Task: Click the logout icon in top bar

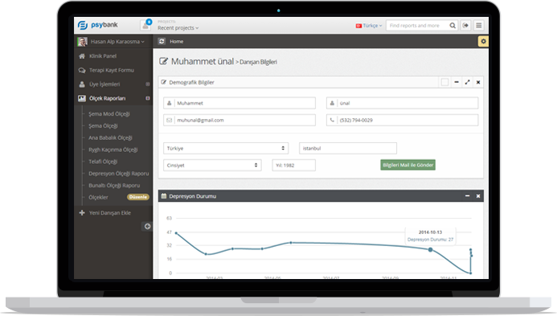Action: click(465, 25)
